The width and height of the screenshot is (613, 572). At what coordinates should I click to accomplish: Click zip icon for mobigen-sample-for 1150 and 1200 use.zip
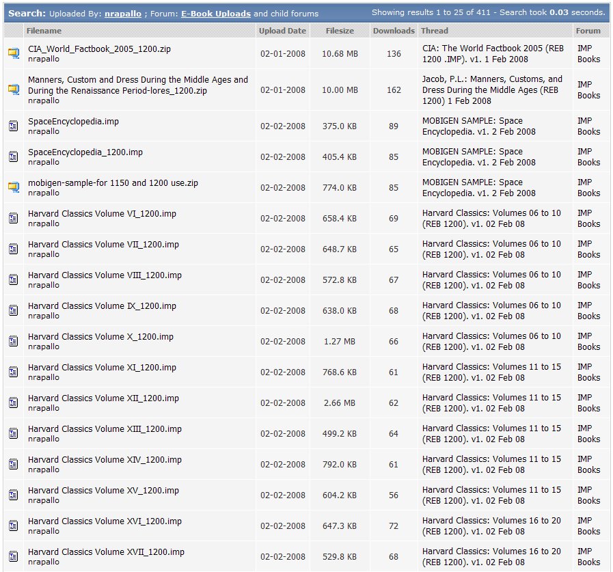coord(13,188)
